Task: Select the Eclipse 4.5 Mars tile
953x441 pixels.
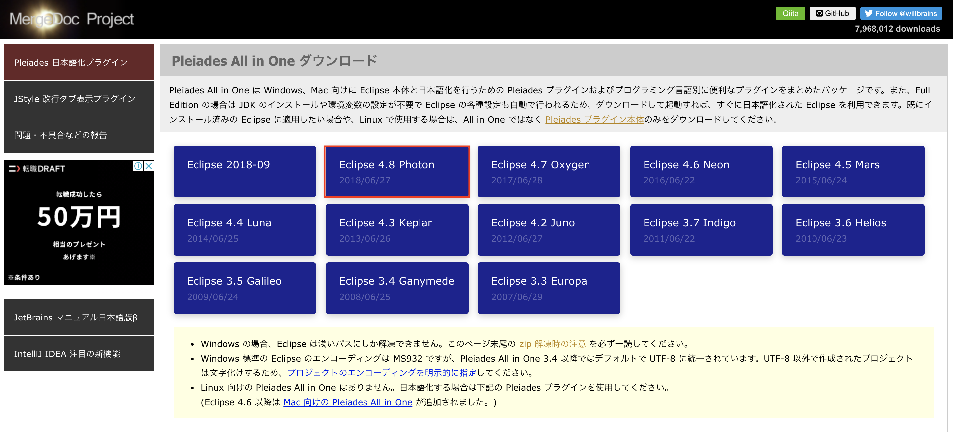Action: [853, 171]
